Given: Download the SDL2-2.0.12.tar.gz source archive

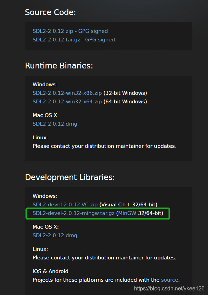Looking at the screenshot, I should coord(56,40).
